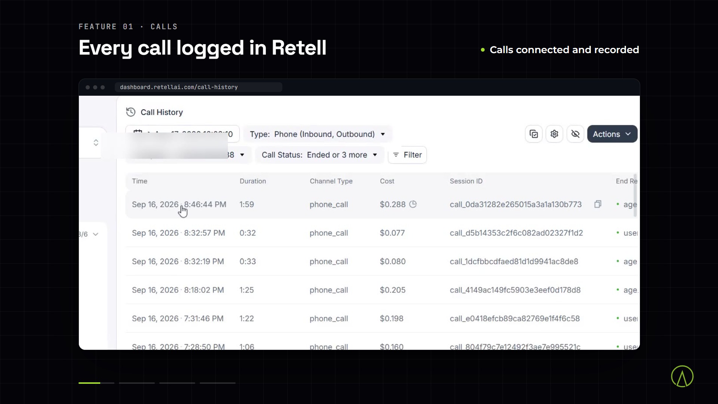Click duration 1:25 cell
This screenshot has height=404, width=718.
[x=246, y=290]
